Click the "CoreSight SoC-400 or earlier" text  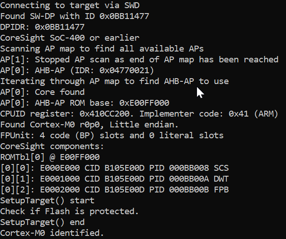click(x=70, y=38)
